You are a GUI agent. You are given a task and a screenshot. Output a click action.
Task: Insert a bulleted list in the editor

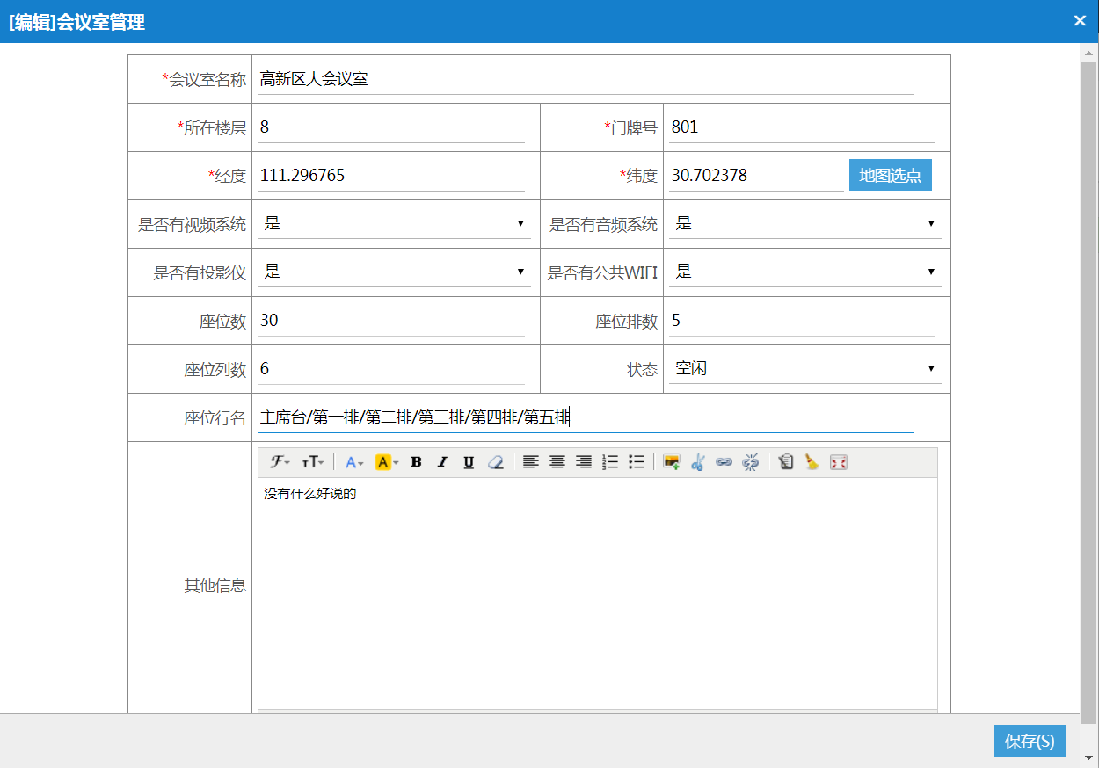637,462
